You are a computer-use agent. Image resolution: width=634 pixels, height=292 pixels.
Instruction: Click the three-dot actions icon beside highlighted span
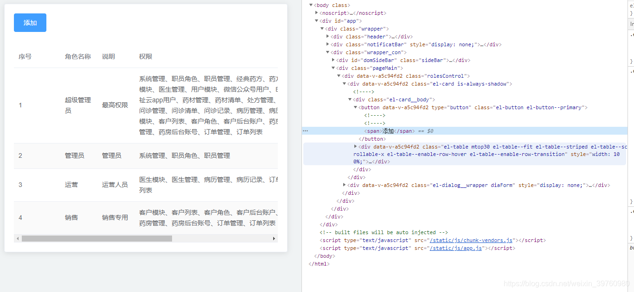point(305,130)
